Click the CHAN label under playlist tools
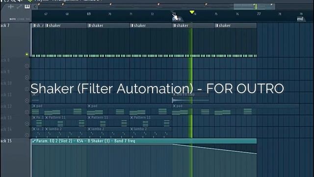Viewport: 314px width, 177px height. click(x=21, y=19)
